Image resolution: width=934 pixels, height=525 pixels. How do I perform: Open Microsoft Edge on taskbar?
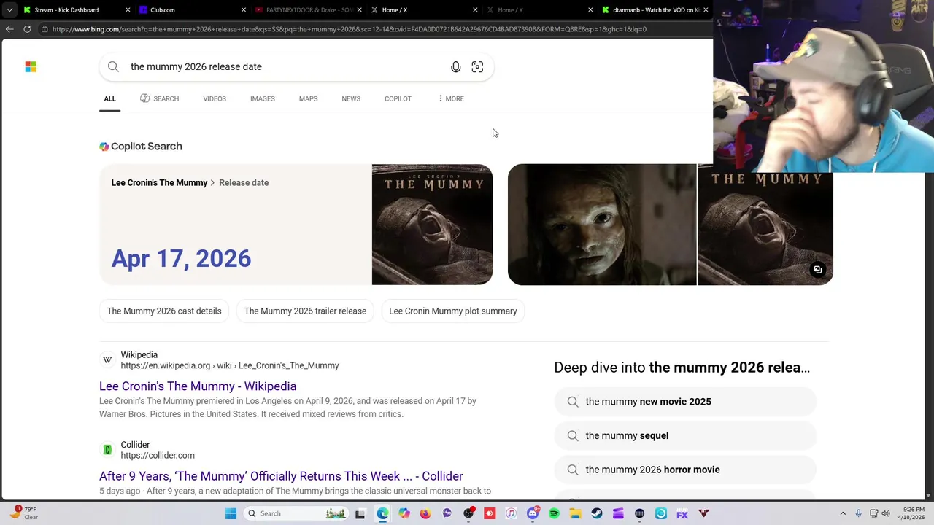[382, 514]
